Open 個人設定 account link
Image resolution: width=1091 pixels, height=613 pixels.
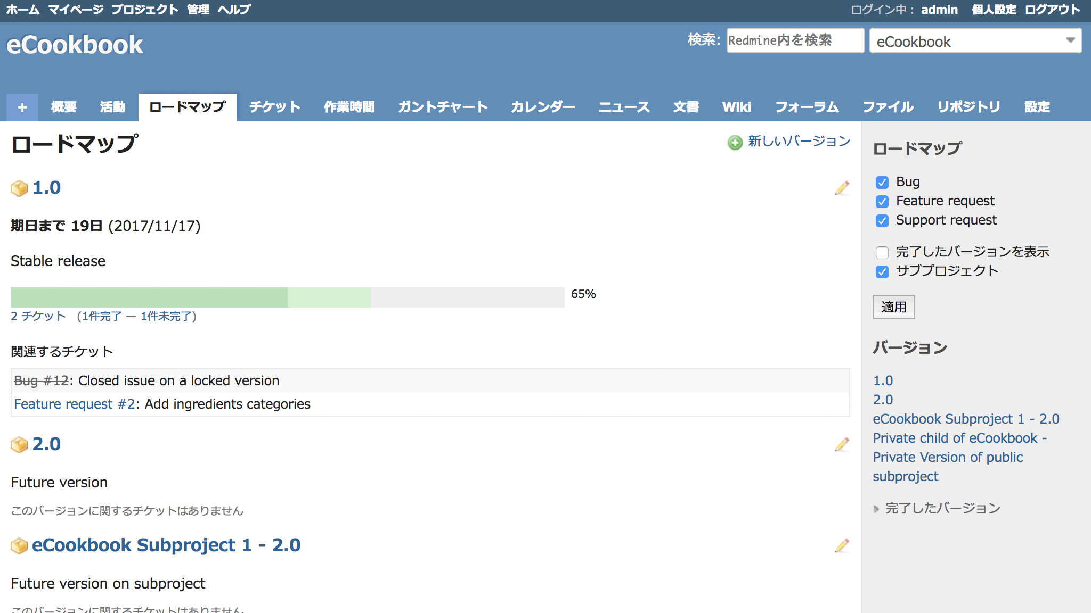click(x=994, y=10)
